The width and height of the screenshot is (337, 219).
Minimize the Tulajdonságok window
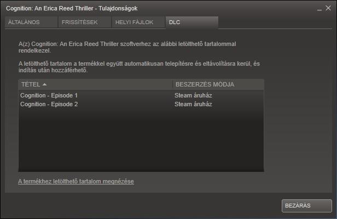319,9
